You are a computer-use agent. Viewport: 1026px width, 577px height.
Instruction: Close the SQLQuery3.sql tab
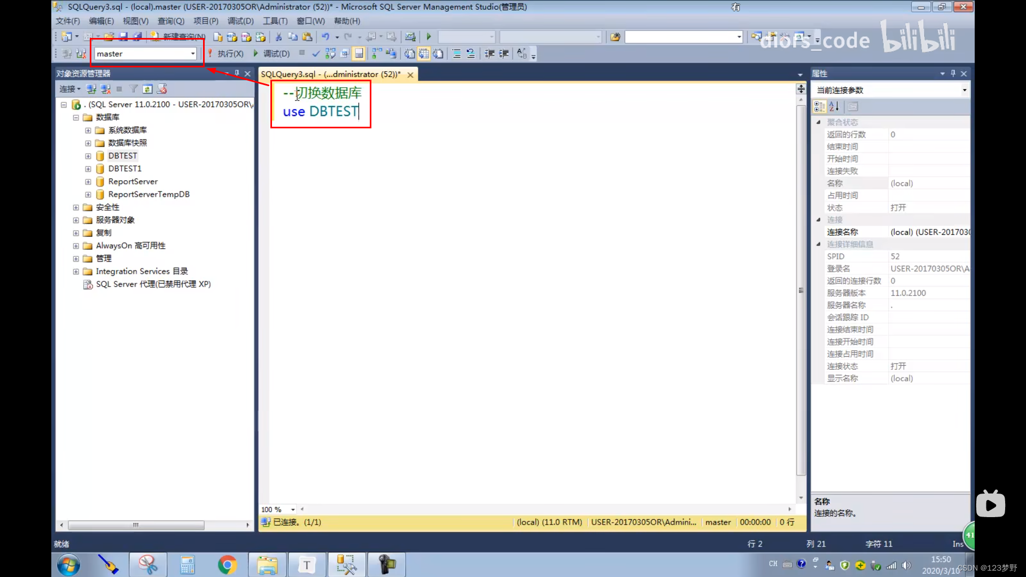click(x=410, y=75)
